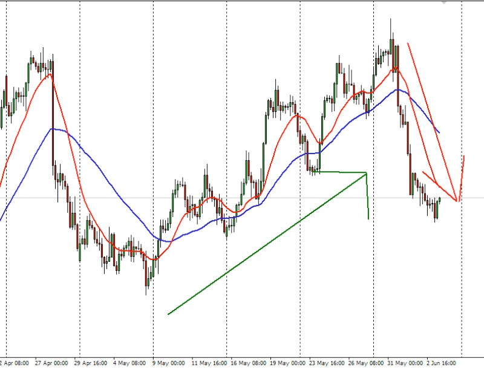Click the '16 May 08:00' time axis label
The height and width of the screenshot is (370, 484).
click(249, 363)
